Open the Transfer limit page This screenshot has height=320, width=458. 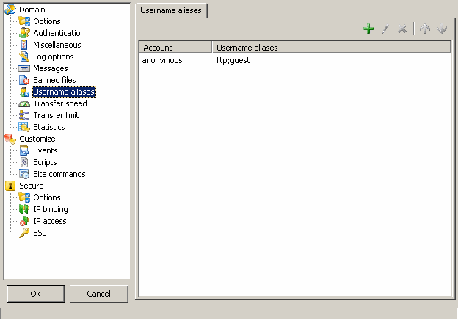56,115
